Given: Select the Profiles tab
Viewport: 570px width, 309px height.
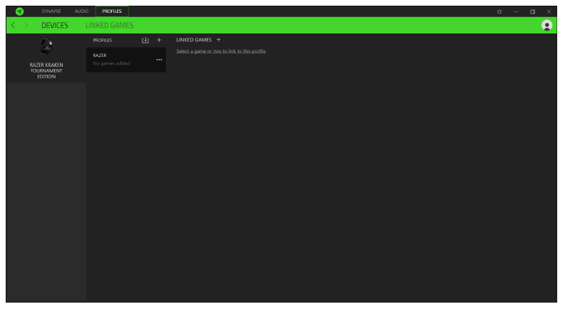Looking at the screenshot, I should 112,11.
